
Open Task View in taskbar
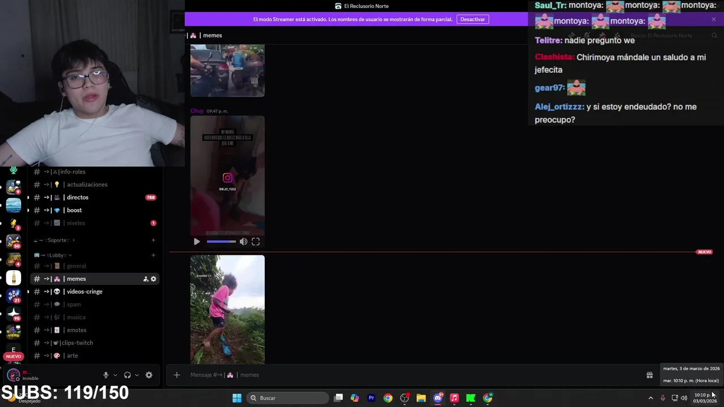(x=338, y=398)
